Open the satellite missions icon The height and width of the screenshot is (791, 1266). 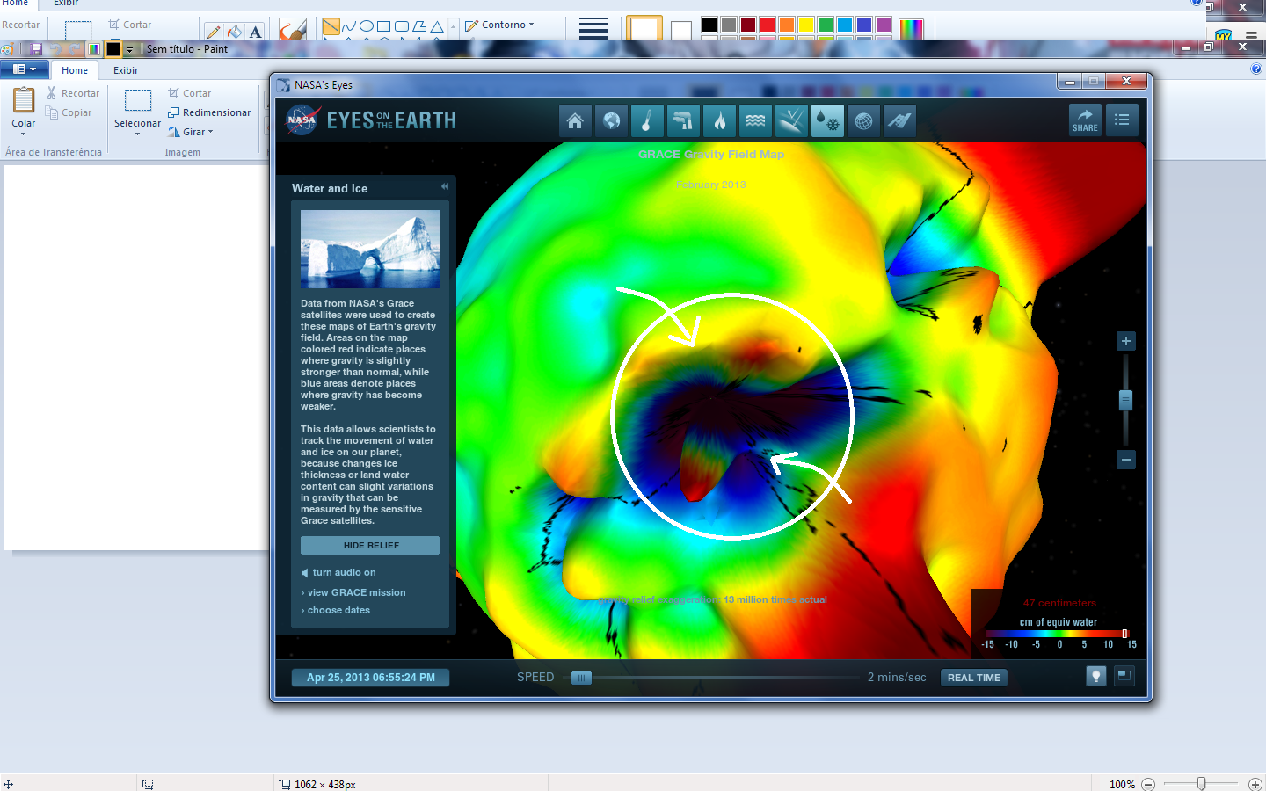(x=899, y=120)
